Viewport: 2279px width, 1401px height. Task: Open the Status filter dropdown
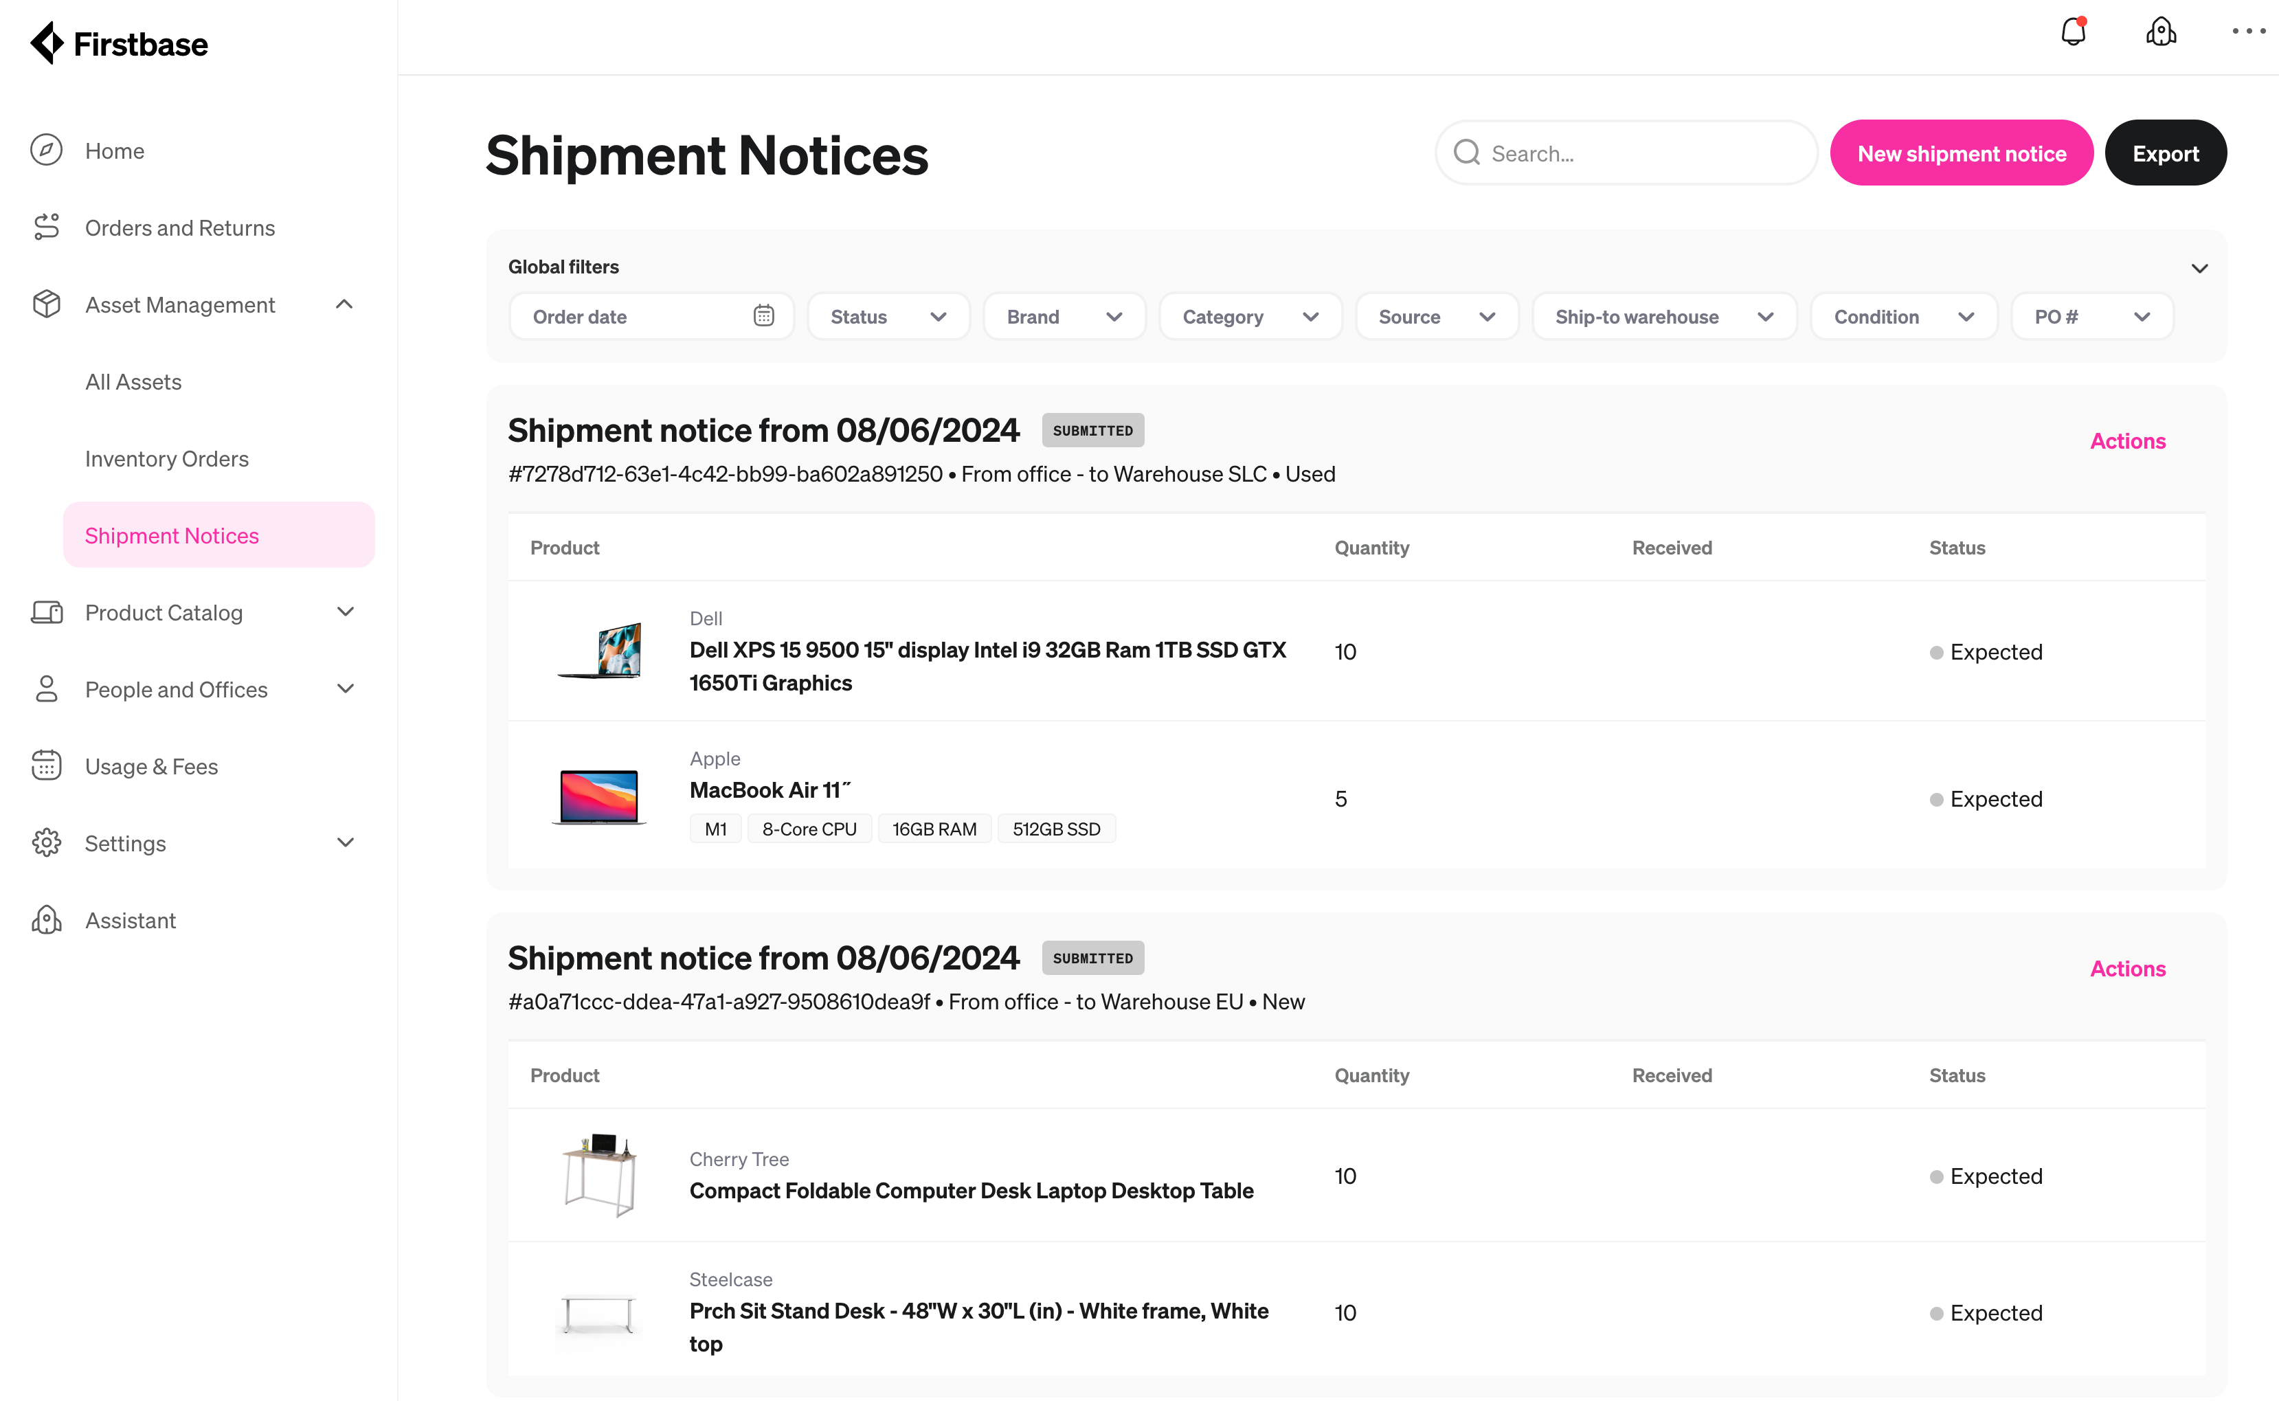point(888,316)
